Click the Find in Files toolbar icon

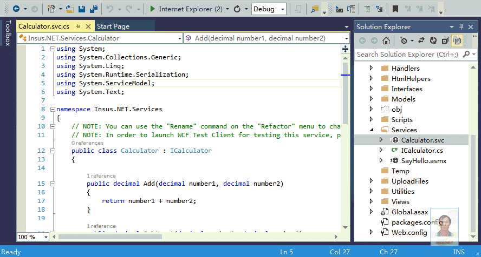[x=314, y=9]
